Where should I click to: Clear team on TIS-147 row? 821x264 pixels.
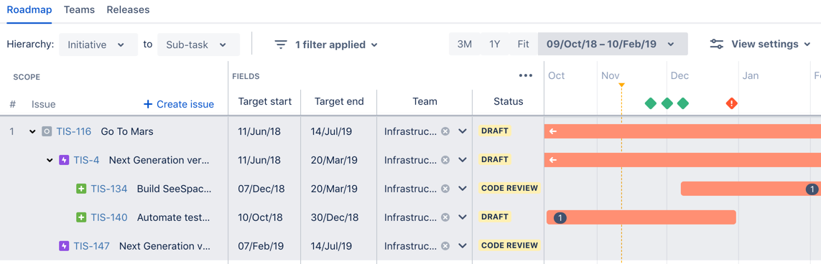click(x=445, y=245)
